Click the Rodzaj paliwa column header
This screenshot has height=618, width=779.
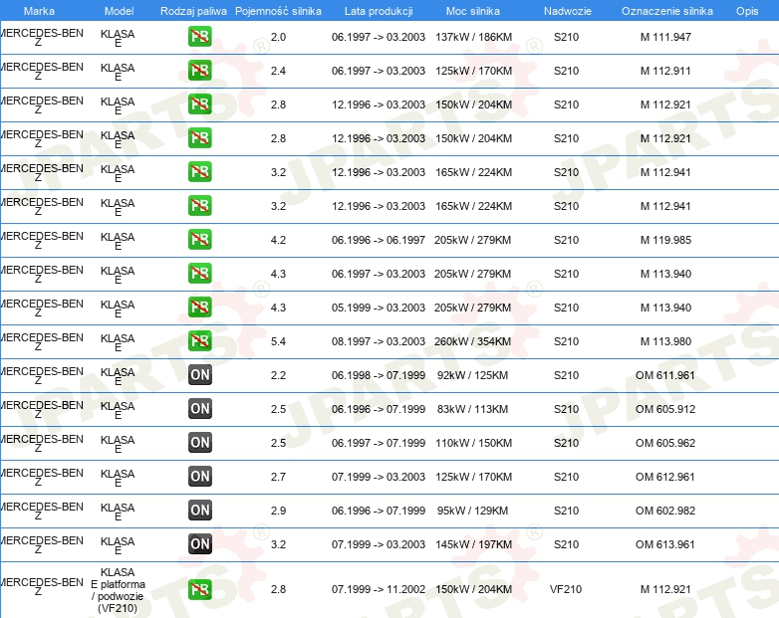pyautogui.click(x=193, y=11)
